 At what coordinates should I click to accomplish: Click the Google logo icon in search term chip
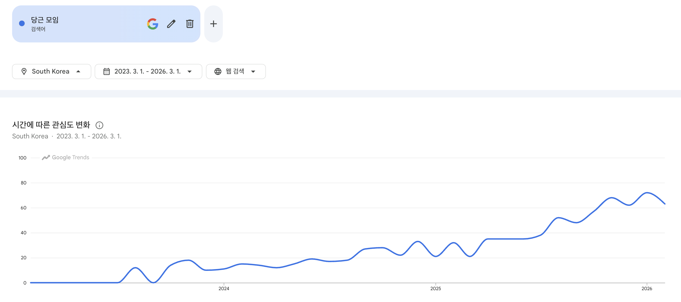pos(152,24)
